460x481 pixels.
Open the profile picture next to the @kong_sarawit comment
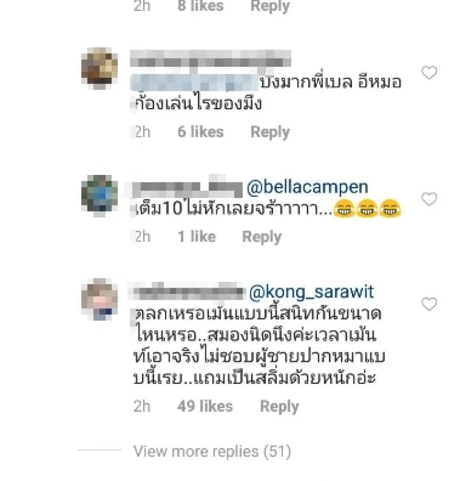pyautogui.click(x=99, y=299)
